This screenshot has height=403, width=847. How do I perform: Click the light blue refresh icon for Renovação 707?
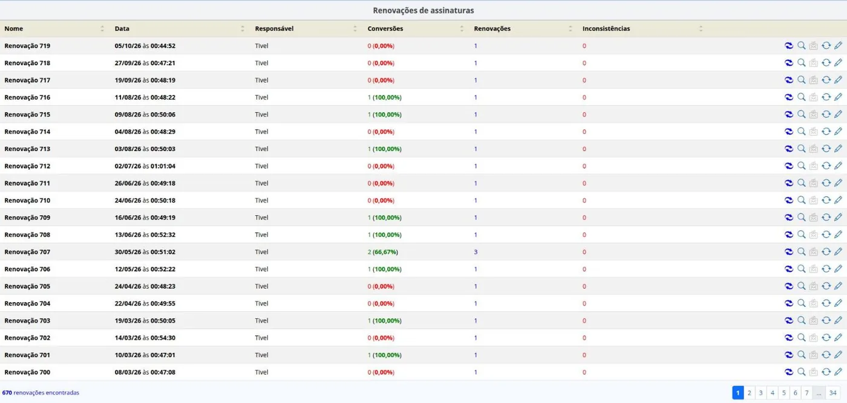click(x=826, y=251)
